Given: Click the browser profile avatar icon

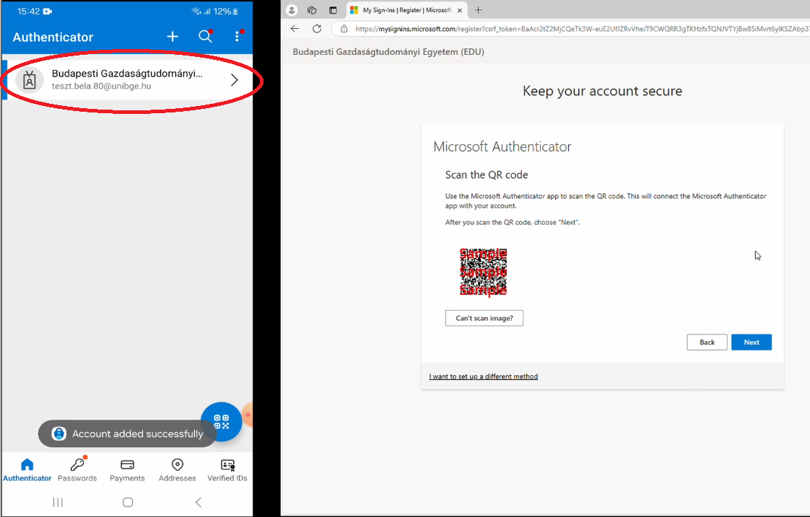Looking at the screenshot, I should click(x=292, y=10).
